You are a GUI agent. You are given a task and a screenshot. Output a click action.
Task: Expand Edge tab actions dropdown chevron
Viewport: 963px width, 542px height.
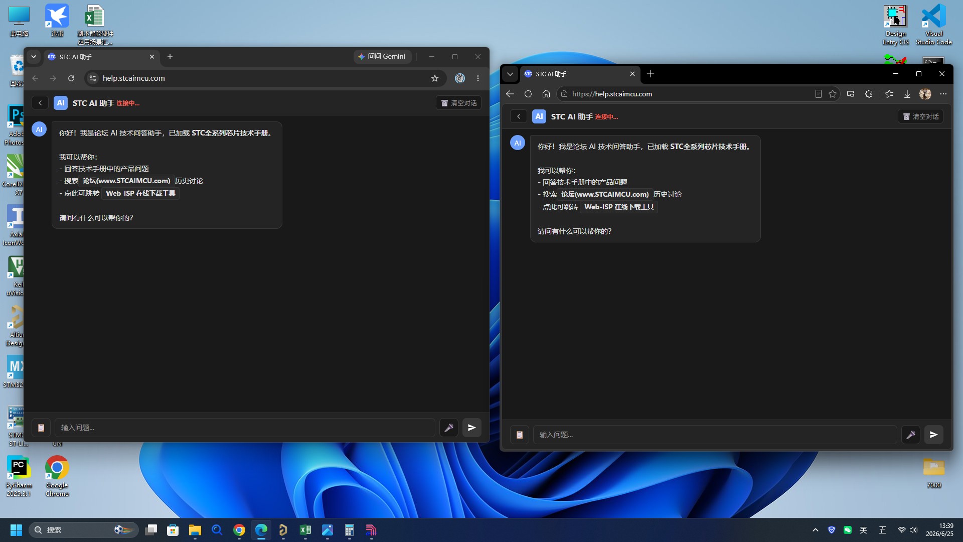click(510, 74)
